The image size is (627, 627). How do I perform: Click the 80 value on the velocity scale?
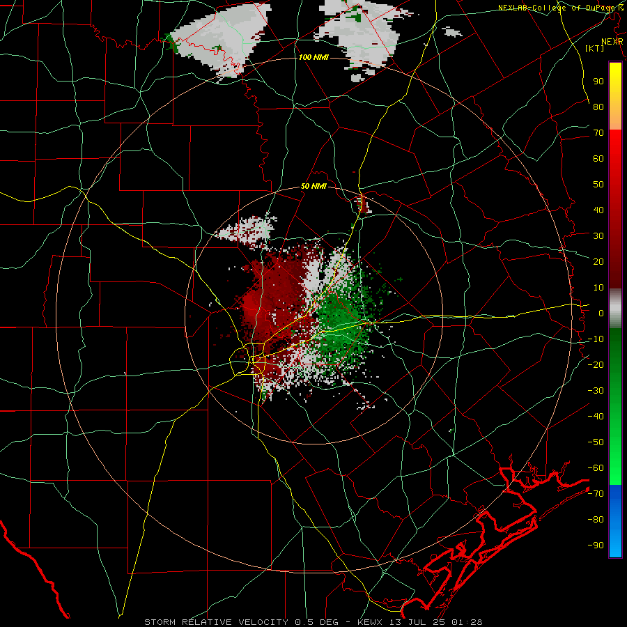click(598, 107)
